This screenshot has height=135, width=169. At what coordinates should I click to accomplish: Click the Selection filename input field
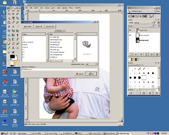tap(59, 70)
